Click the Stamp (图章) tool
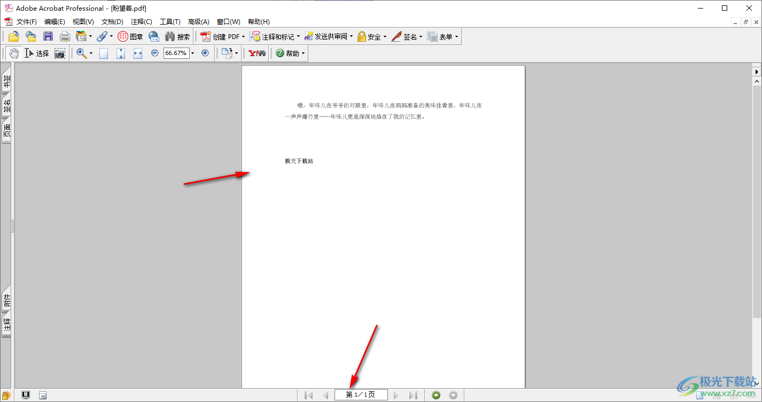Screen dimensions: 762x402 [130, 36]
